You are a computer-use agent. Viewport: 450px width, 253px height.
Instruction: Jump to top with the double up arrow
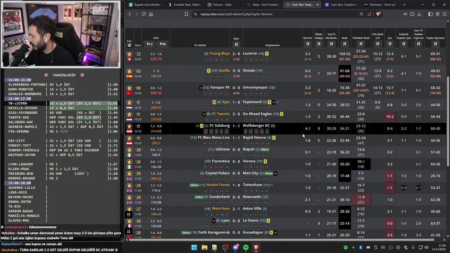coord(129,215)
